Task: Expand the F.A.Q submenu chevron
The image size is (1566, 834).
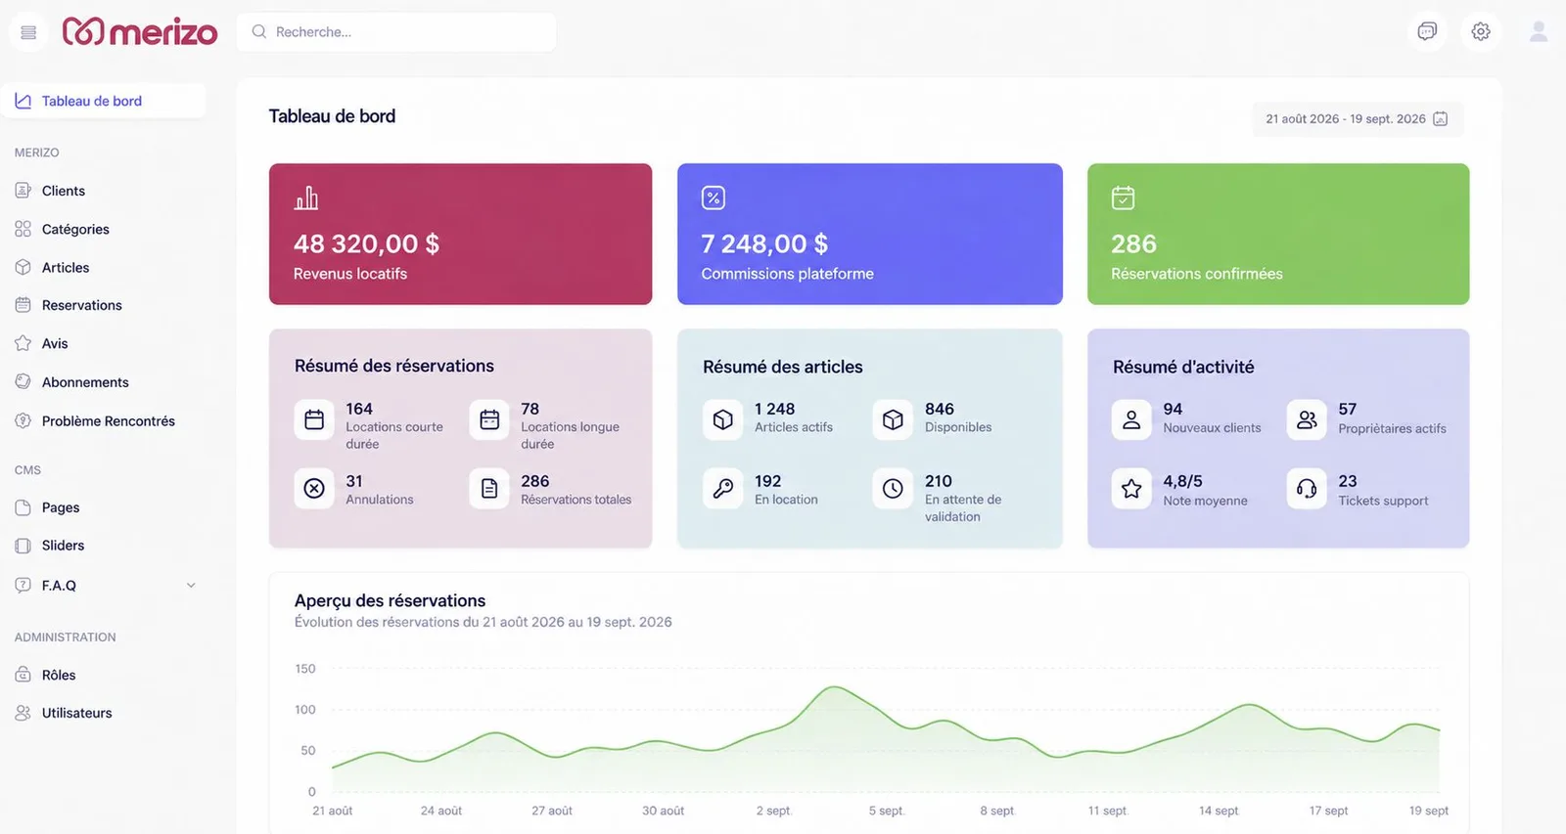Action: pos(191,586)
